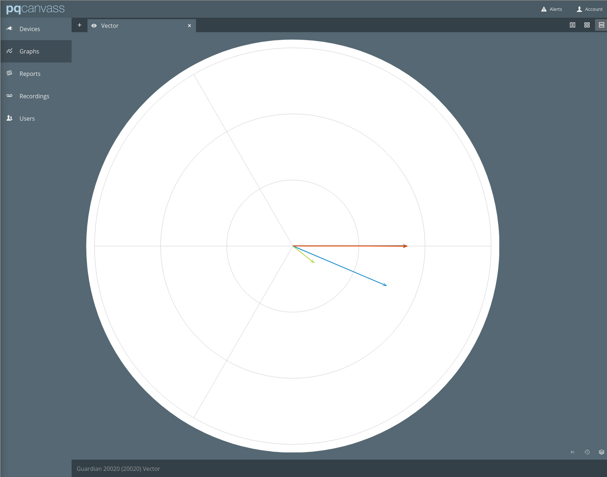Viewport: 607px width, 477px height.
Task: Toggle visibility with the Vector tab eye
Action: [94, 26]
